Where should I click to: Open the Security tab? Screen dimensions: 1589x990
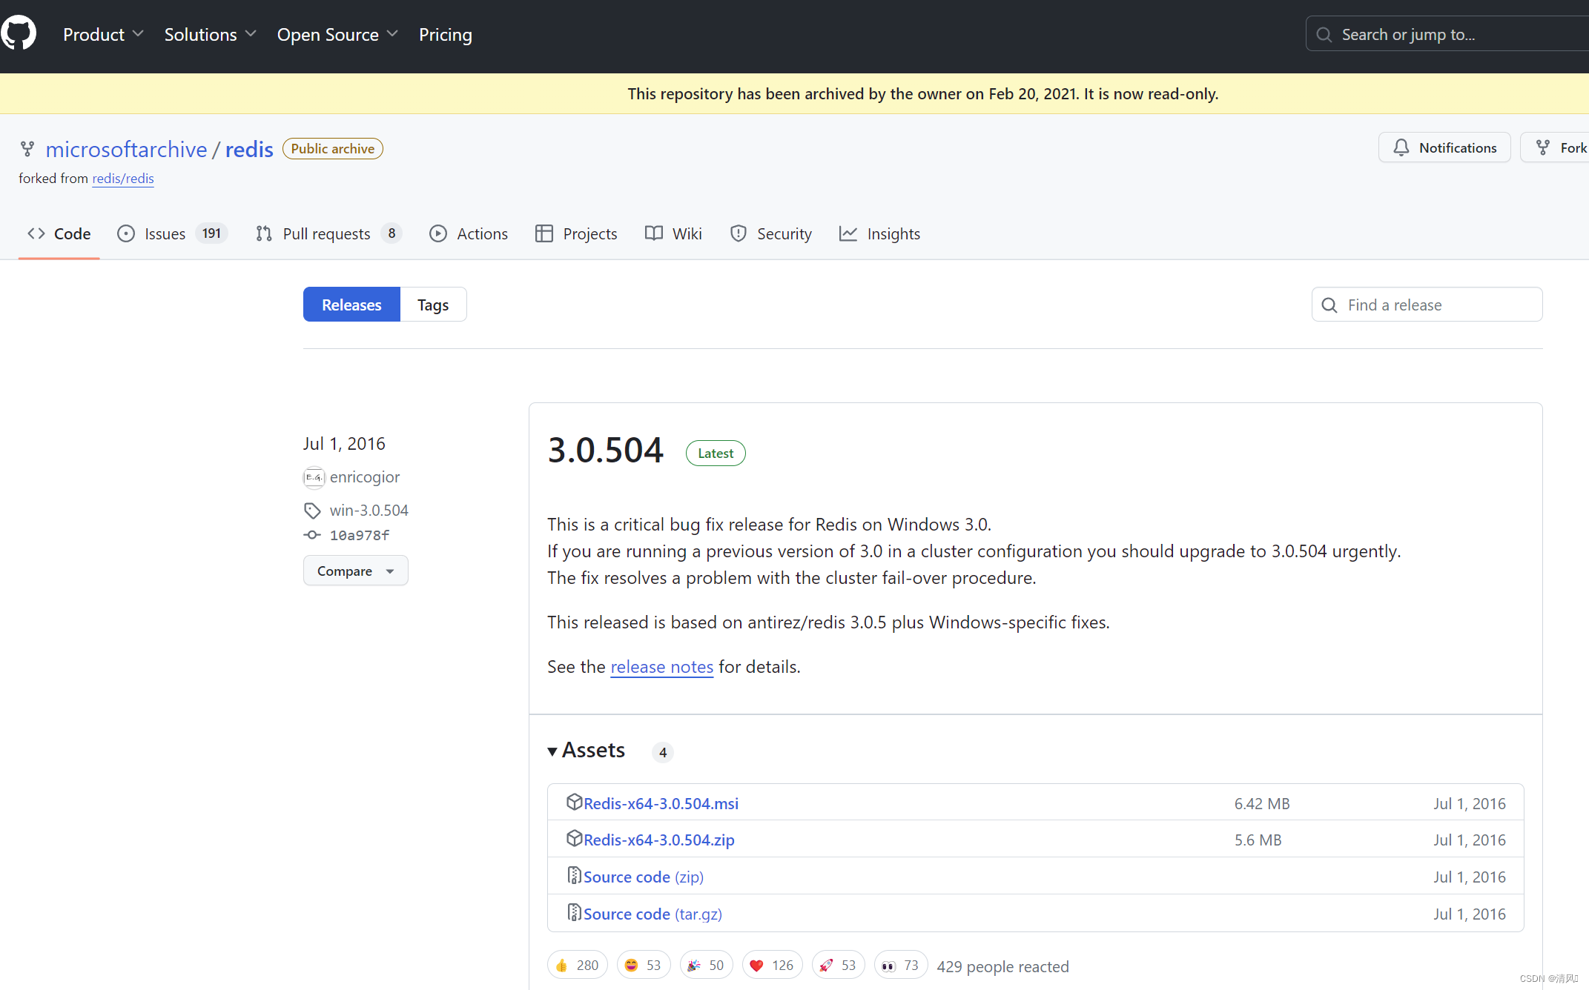pyautogui.click(x=771, y=233)
